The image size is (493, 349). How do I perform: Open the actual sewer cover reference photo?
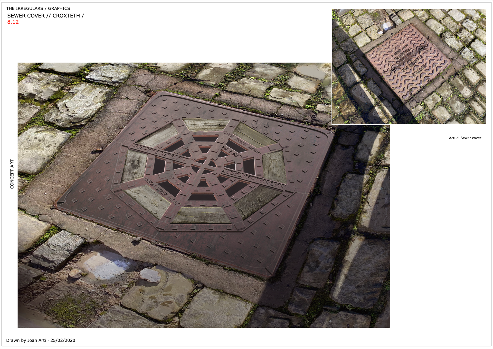(409, 66)
